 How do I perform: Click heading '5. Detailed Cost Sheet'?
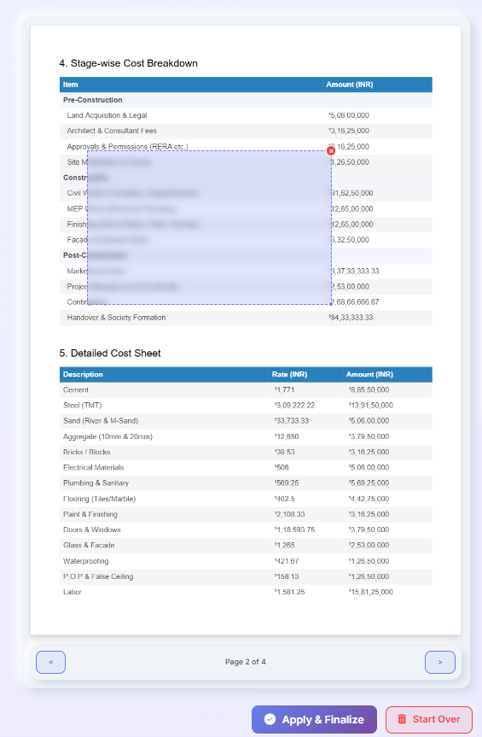coord(110,354)
